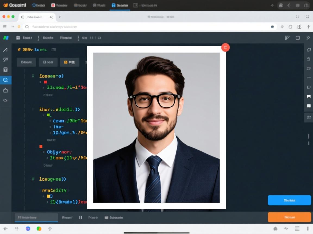The width and height of the screenshot is (313, 234).
Task: Toggle the green square marker in code tree
Action: pyautogui.click(x=48, y=115)
